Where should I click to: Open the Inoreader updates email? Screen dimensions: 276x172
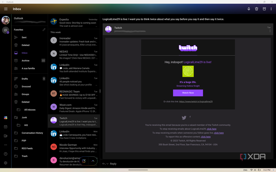pos(74,41)
